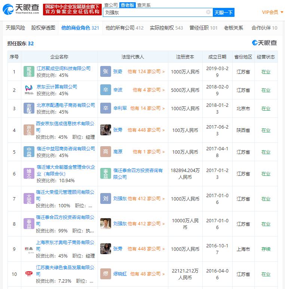Click 张秀 photo avatar in row 4
Screen dimensions: 285x289
pyautogui.click(x=105, y=130)
